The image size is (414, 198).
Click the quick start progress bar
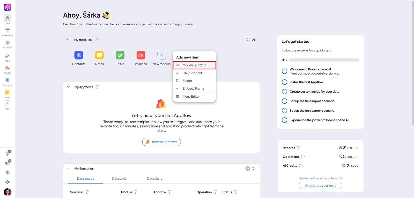click(324, 60)
